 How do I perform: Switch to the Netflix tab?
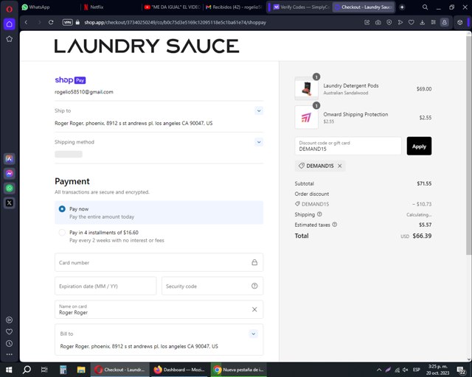[111, 7]
